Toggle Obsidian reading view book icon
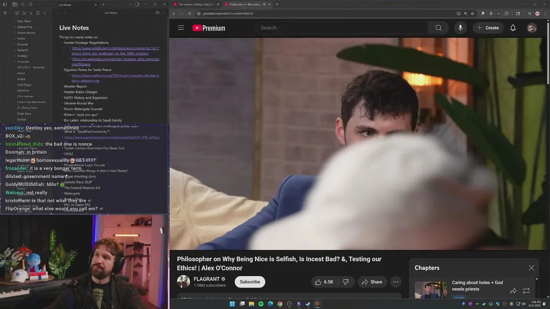Image resolution: width=550 pixels, height=309 pixels. [x=157, y=13]
